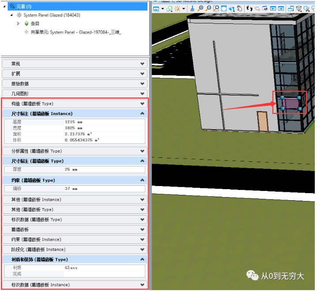The height and width of the screenshot is (291, 317).
Task: Click the System Panel Glazed element icon
Action: (x=19, y=15)
